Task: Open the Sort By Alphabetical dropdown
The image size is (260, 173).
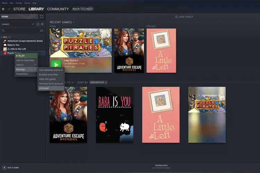Action: [x=98, y=82]
